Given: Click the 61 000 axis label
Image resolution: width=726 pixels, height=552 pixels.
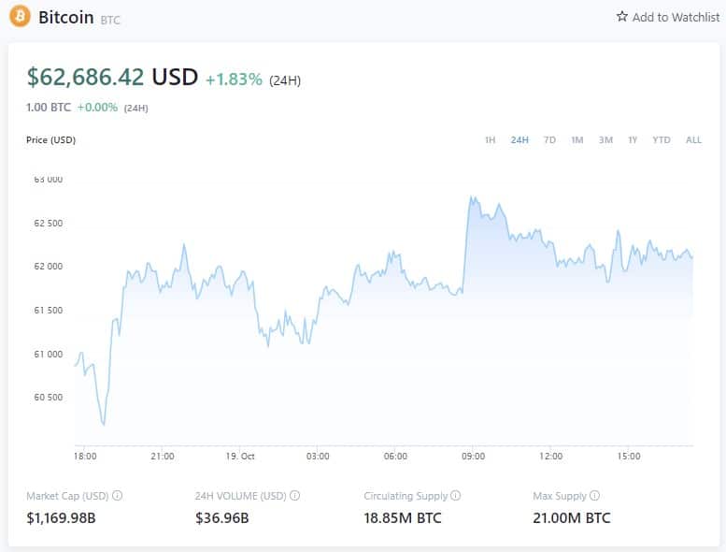Looking at the screenshot, I should (49, 354).
